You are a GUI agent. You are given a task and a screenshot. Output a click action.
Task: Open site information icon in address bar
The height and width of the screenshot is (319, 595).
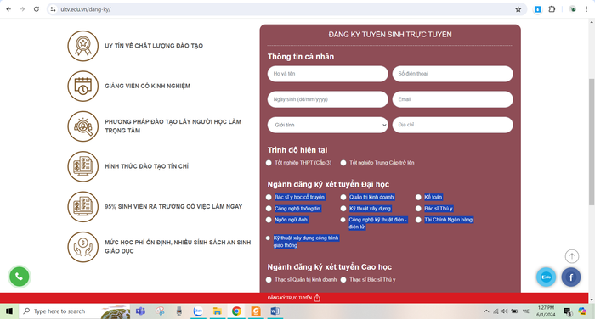53,9
